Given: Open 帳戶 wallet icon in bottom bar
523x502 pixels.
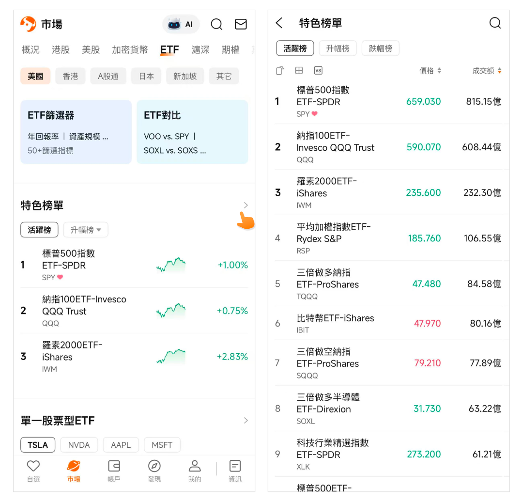Looking at the screenshot, I should click(114, 471).
